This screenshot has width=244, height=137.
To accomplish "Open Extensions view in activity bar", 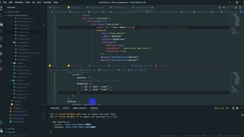I will click(x=1, y=38).
